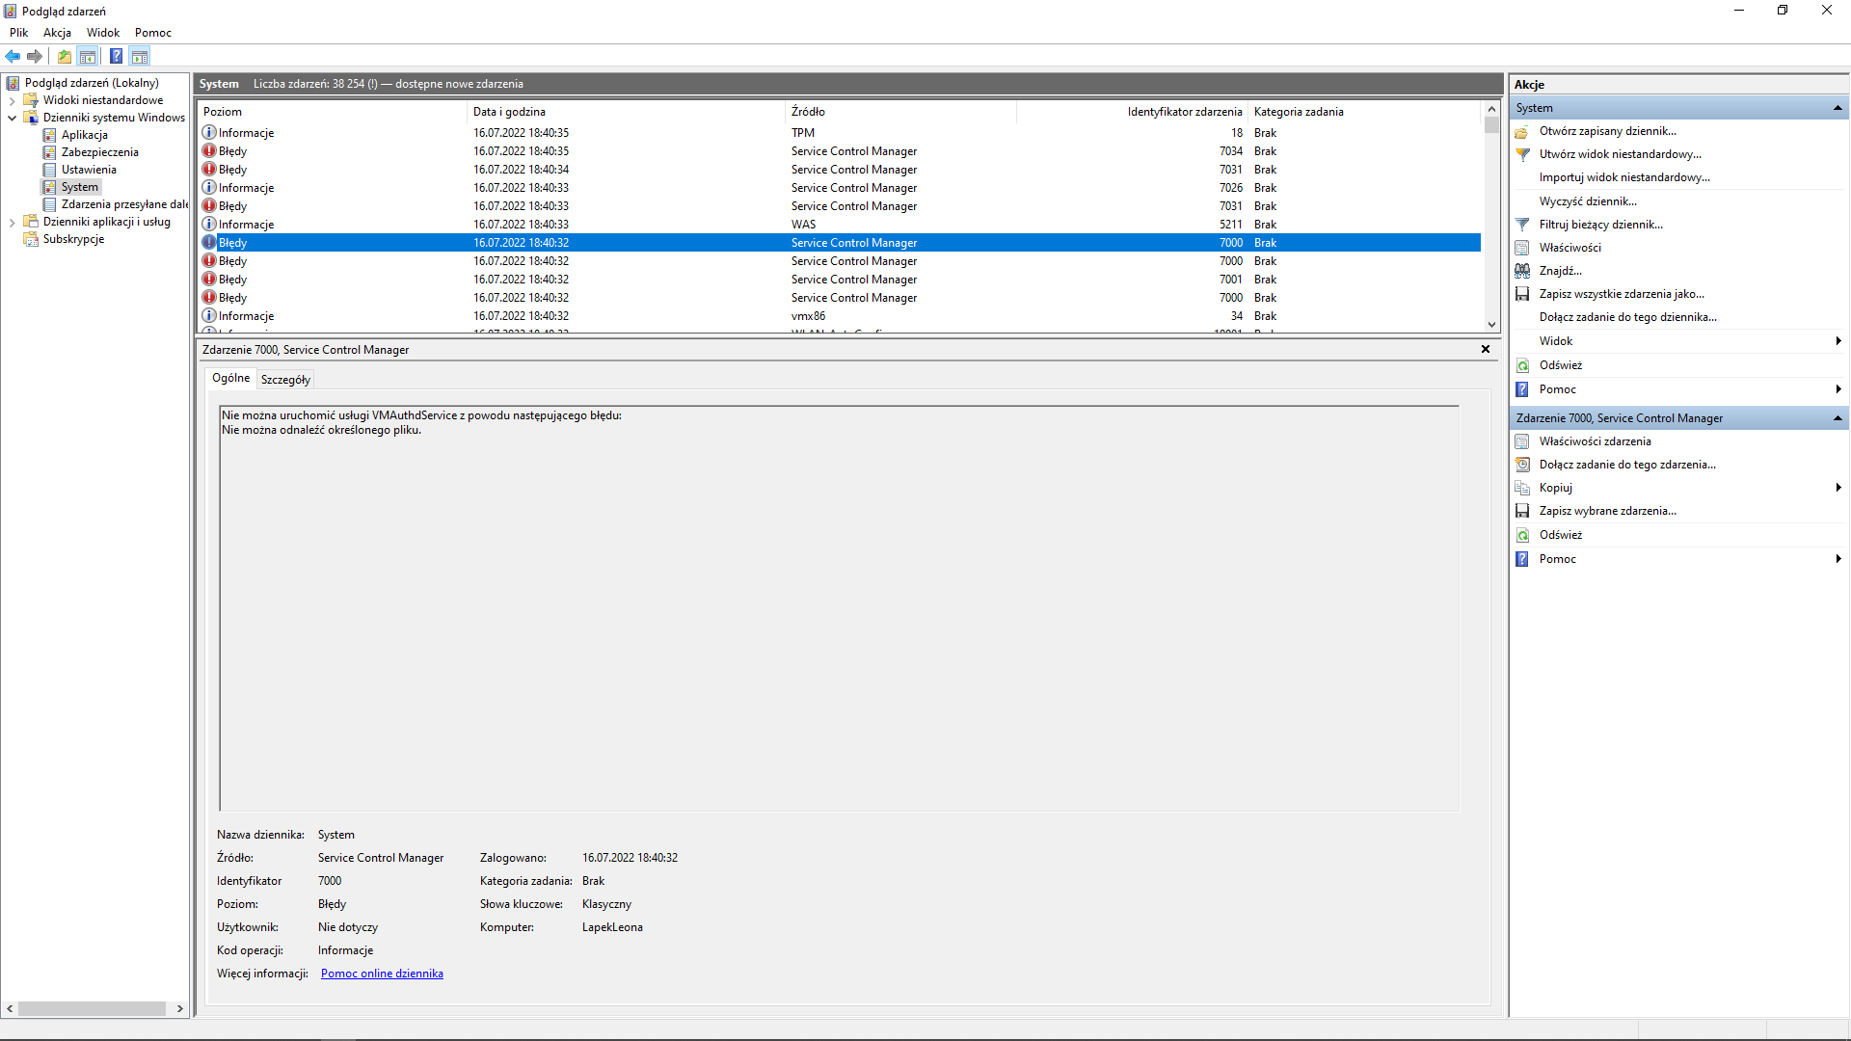Image resolution: width=1851 pixels, height=1041 pixels.
Task: Click Wyczyść dziennik action
Action: pyautogui.click(x=1588, y=201)
